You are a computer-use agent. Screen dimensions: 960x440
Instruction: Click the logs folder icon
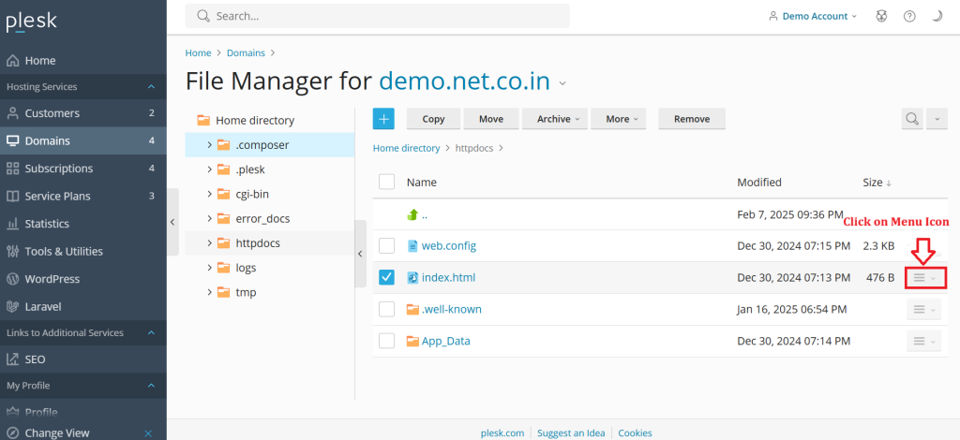pyautogui.click(x=223, y=268)
